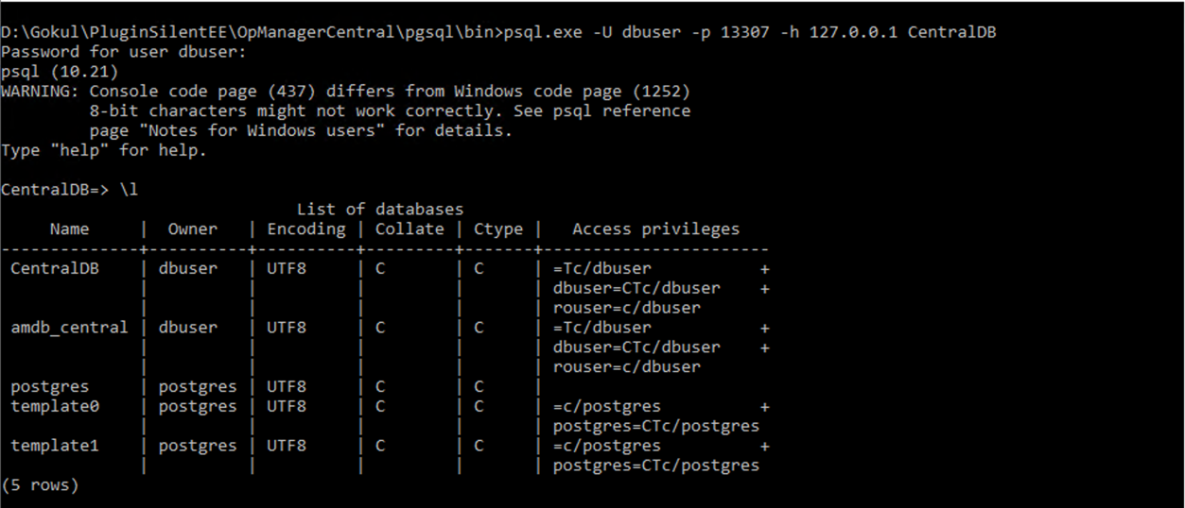Click the (5 rows) result count

pyautogui.click(x=40, y=485)
